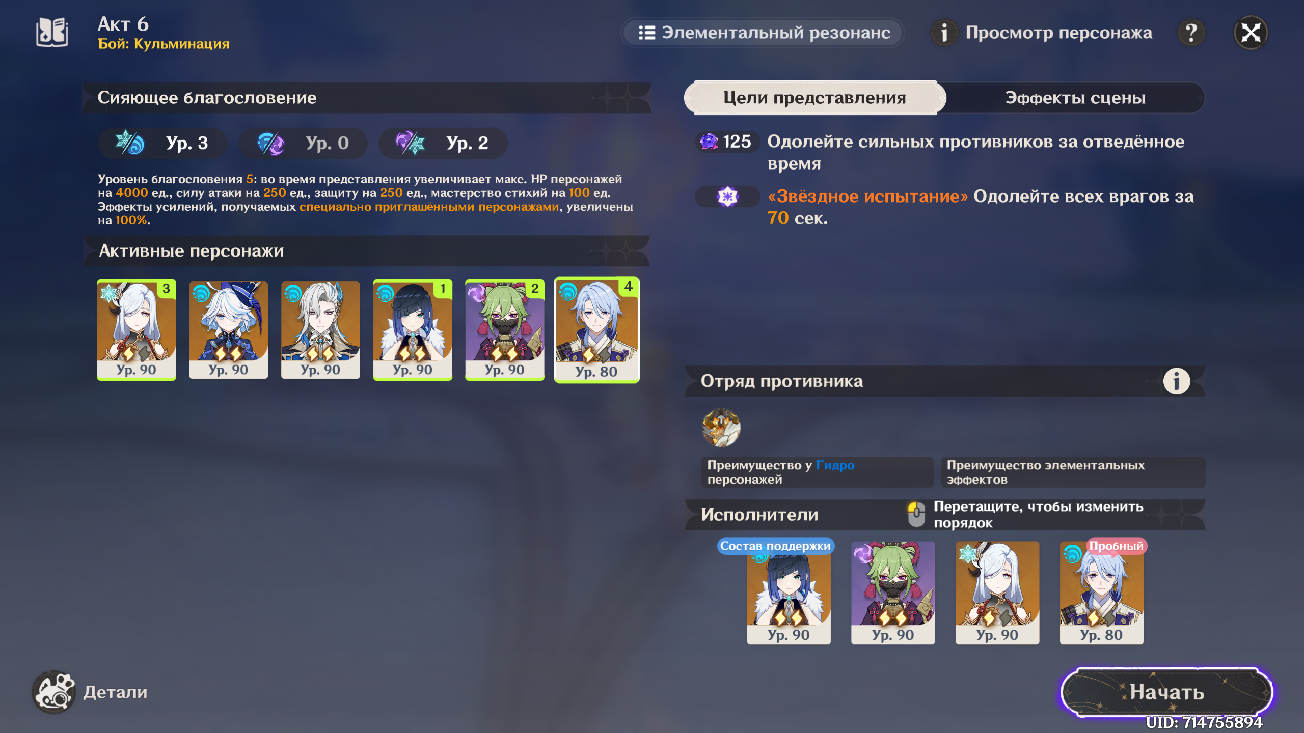Toggle Furina hat character in active list
This screenshot has height=733, width=1304.
(x=228, y=330)
